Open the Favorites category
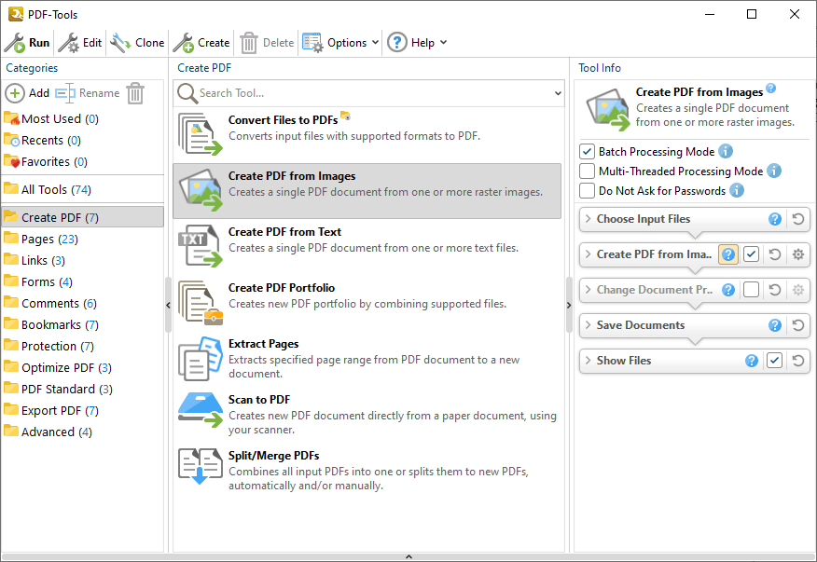Image resolution: width=817 pixels, height=562 pixels. pyautogui.click(x=46, y=161)
